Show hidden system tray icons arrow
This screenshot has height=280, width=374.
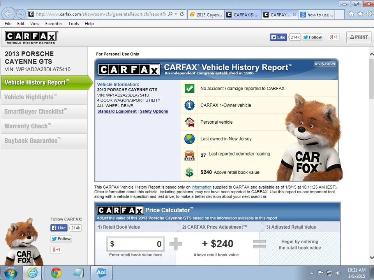[312, 273]
